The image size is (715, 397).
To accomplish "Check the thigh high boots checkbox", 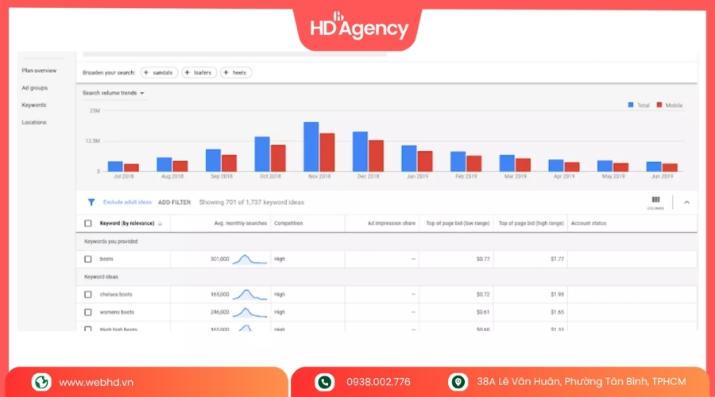I will pyautogui.click(x=88, y=329).
